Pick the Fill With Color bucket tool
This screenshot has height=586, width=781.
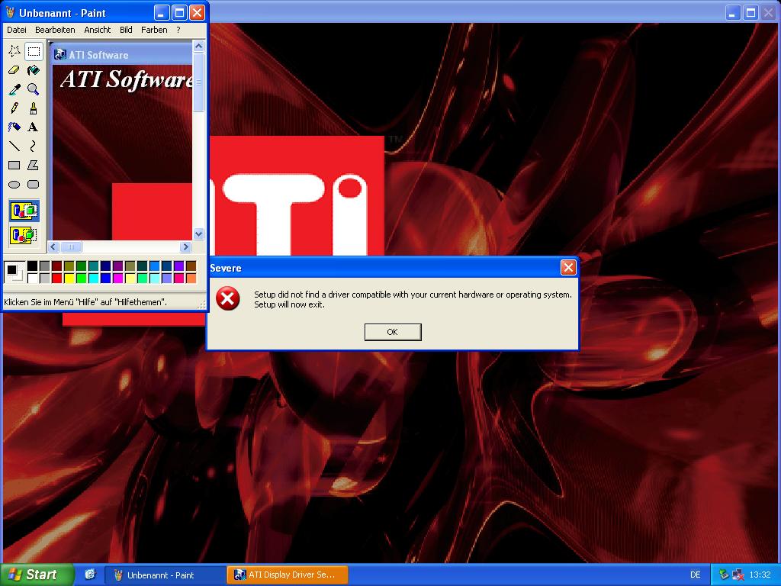pyautogui.click(x=34, y=69)
